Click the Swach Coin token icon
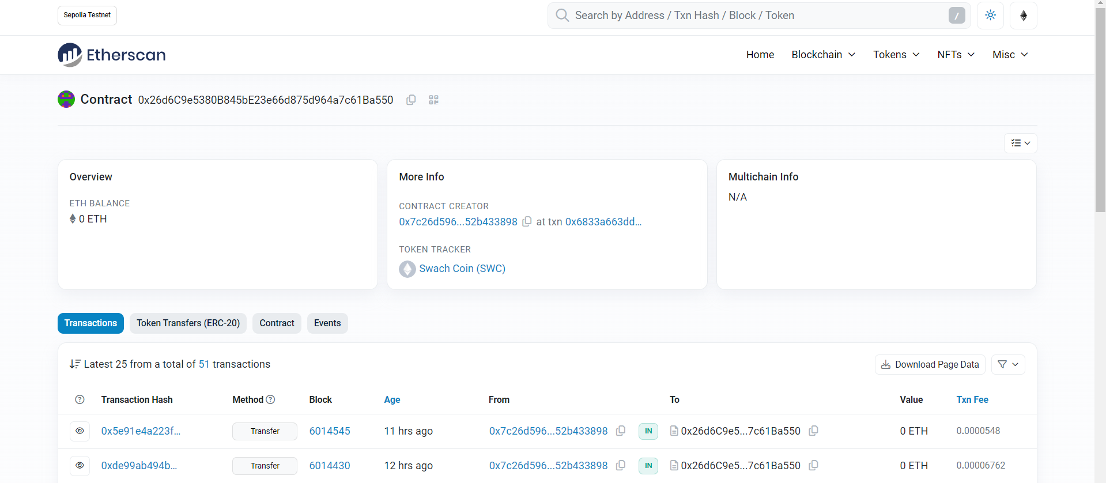Image resolution: width=1106 pixels, height=483 pixels. pyautogui.click(x=407, y=269)
